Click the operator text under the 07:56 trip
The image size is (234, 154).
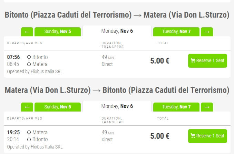(35, 72)
